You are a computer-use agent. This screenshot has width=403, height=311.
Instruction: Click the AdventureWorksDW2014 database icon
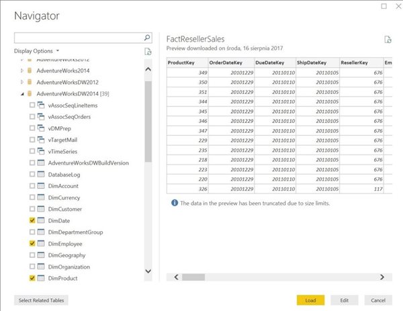coord(30,93)
